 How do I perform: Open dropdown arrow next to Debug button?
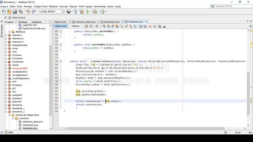pos(98,11)
